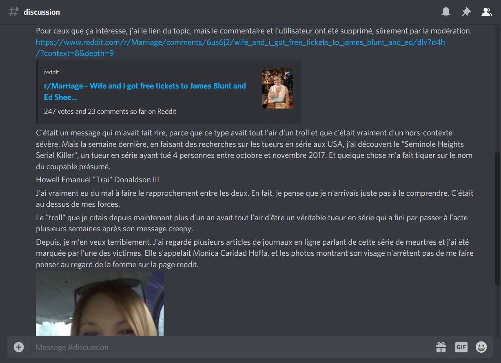Open the attached woman's face photo
Viewport: 501px width, 363px height.
tap(100, 303)
